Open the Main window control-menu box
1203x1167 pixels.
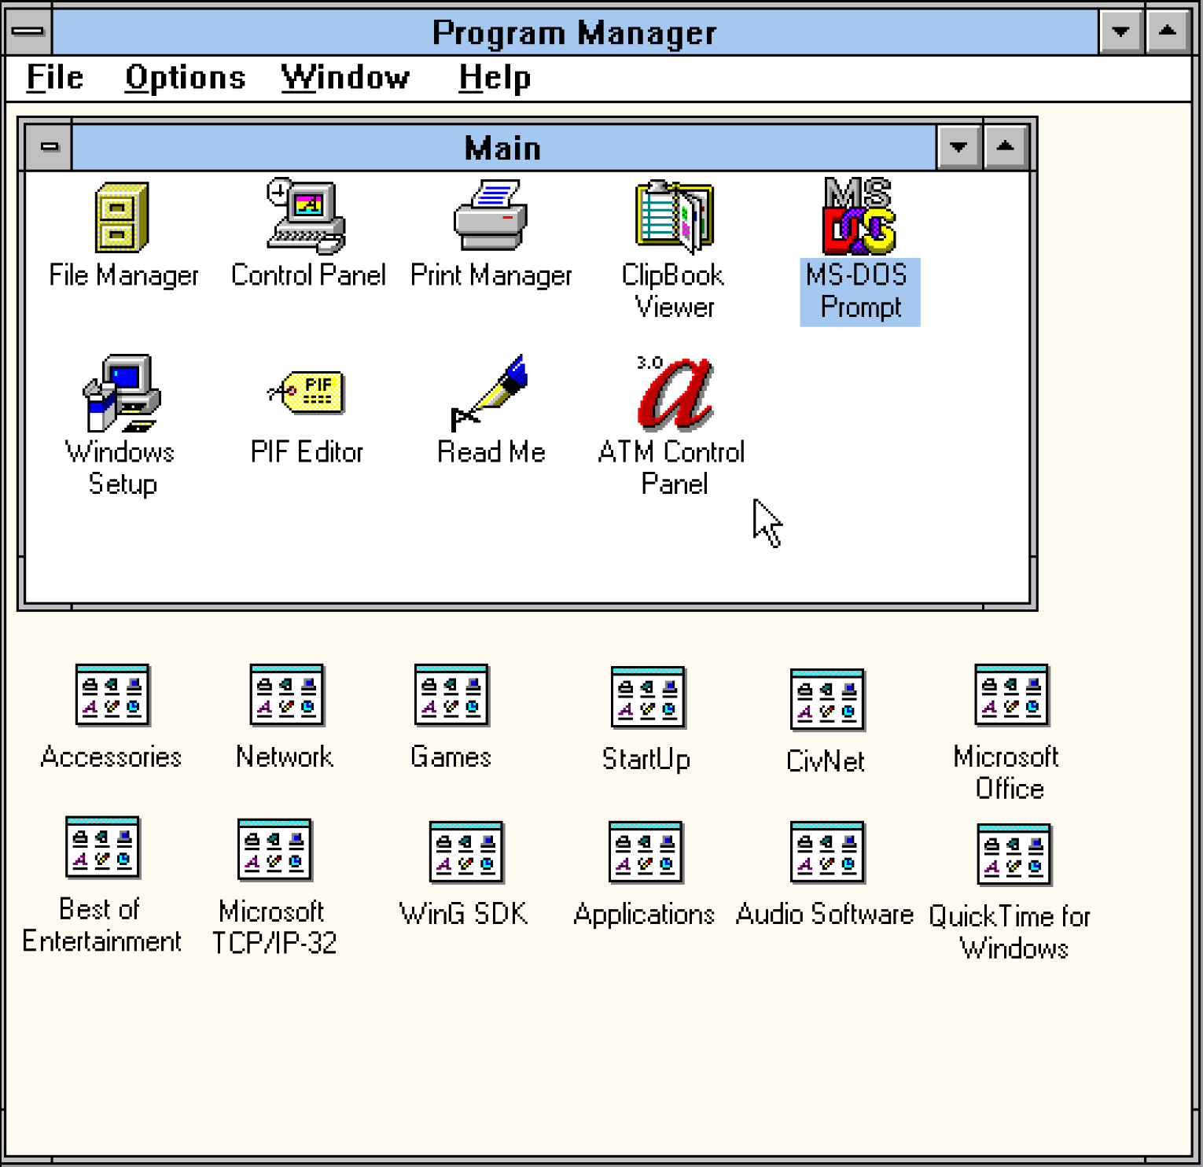[49, 146]
